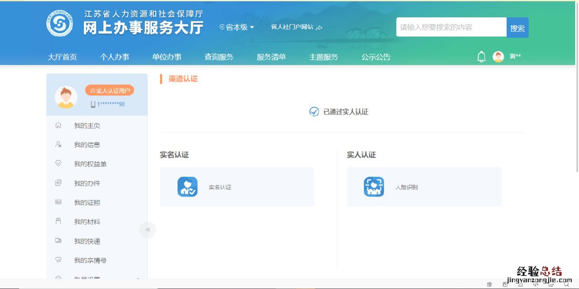
Task: Collapse the sidebar with the arrow handle
Action: (147, 230)
